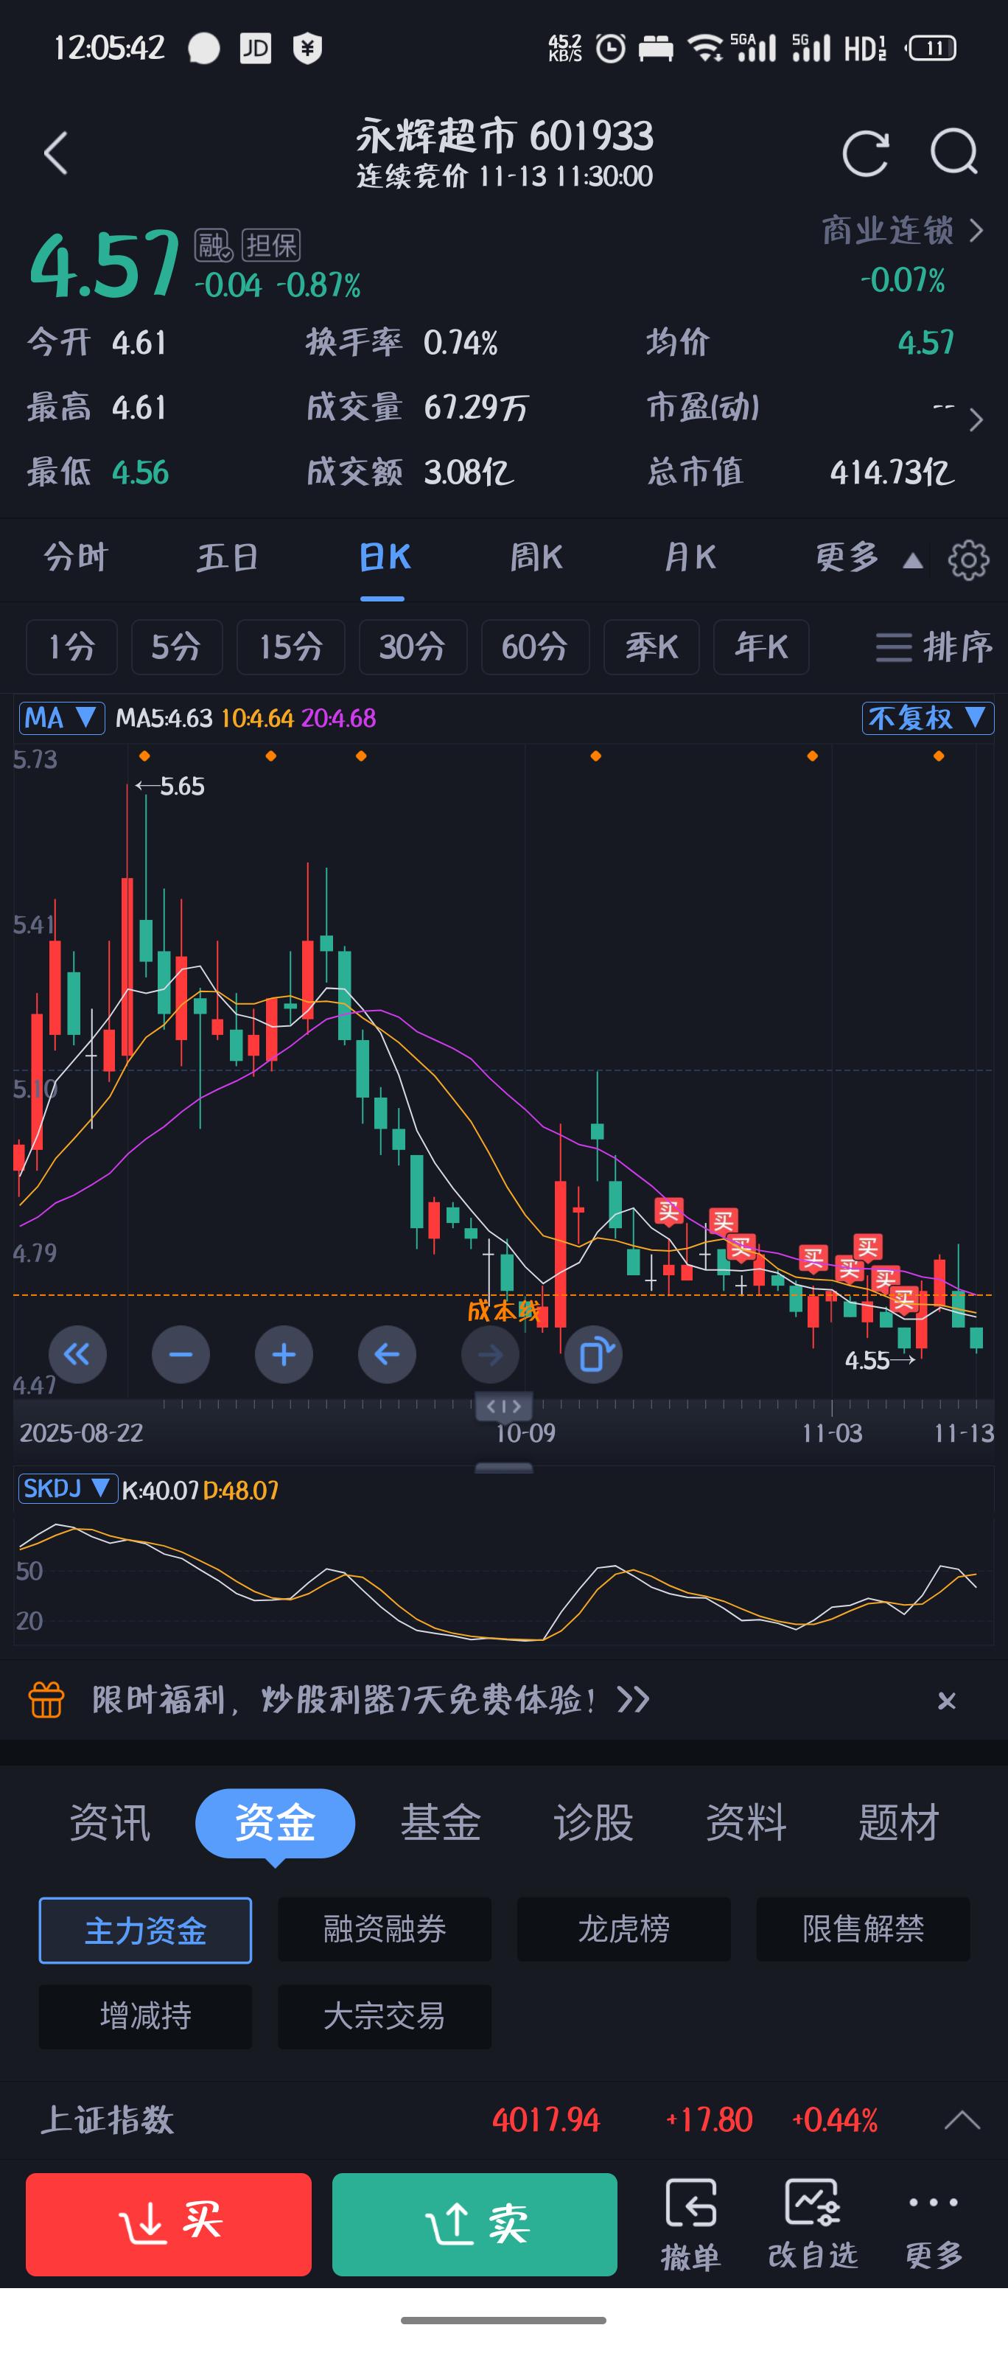Open 资料 company info tab
1008x2353 pixels.
click(x=746, y=1823)
